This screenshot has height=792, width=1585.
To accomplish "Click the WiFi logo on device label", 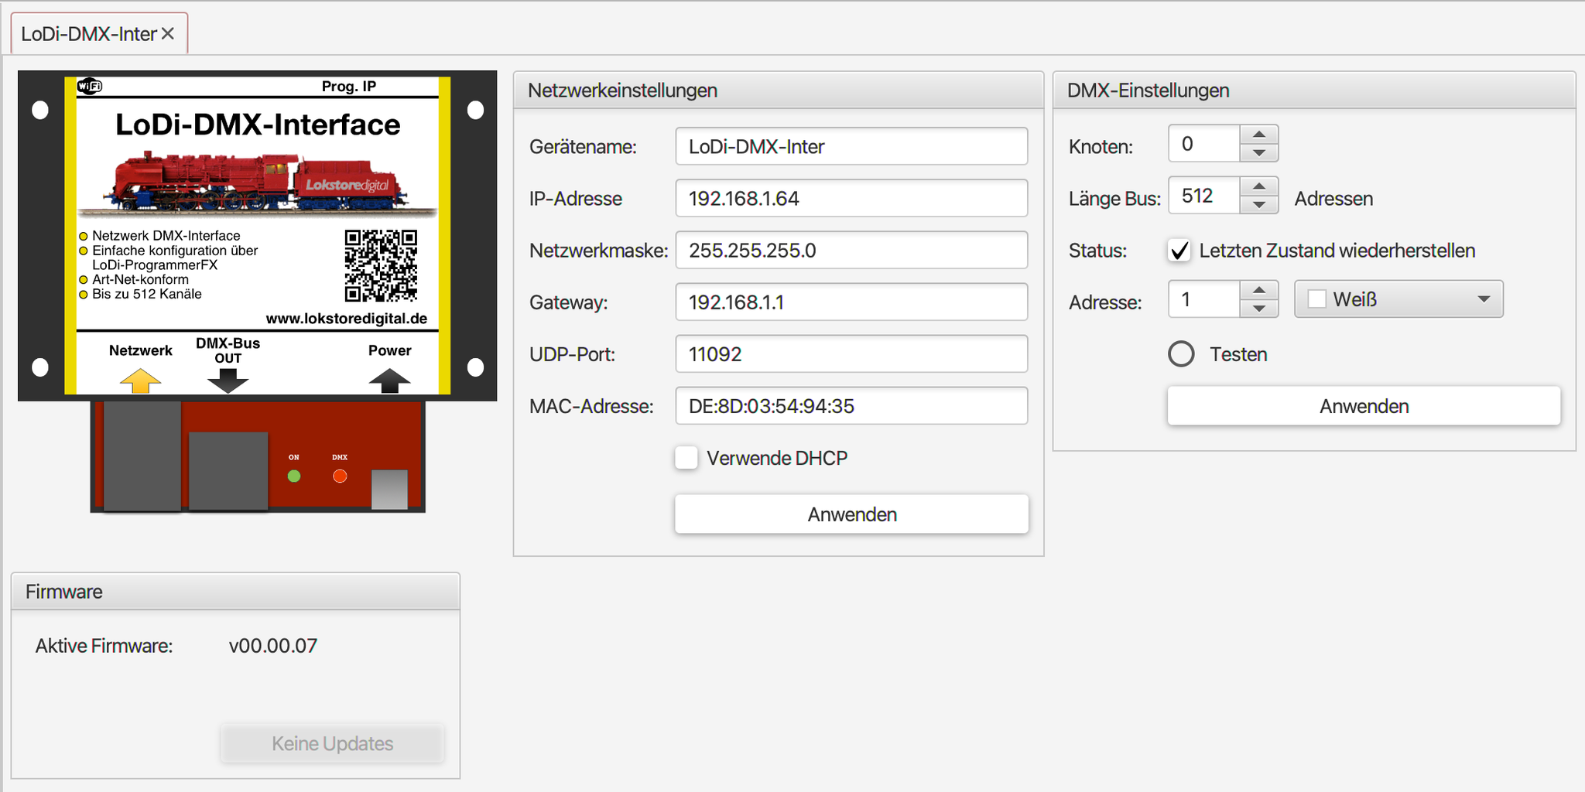I will point(90,86).
